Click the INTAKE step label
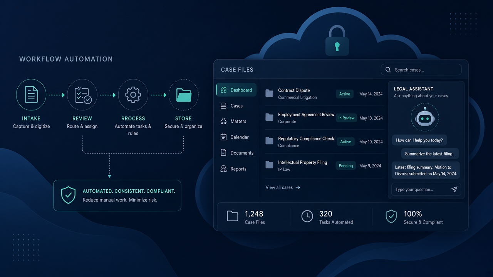Screen dimensions: 493x277 (x=31, y=118)
